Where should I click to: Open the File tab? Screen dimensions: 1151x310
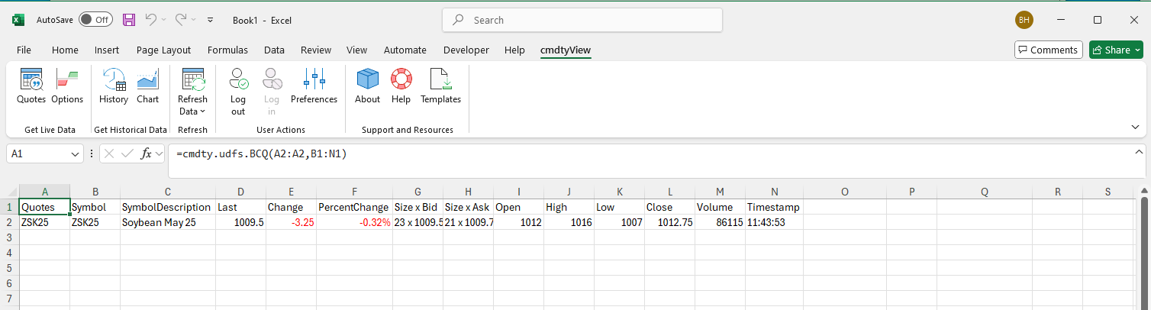pyautogui.click(x=24, y=50)
